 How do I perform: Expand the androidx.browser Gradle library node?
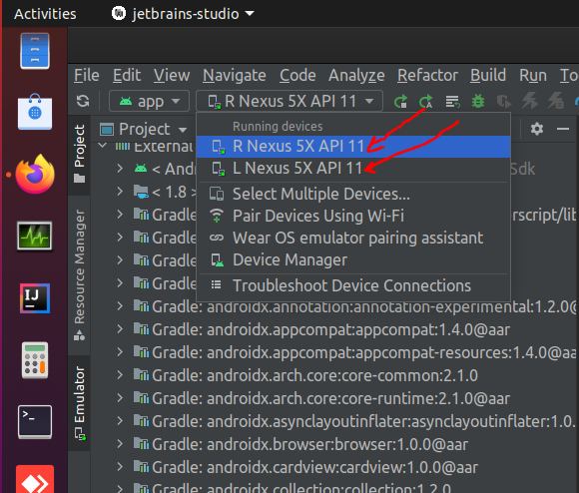coord(120,444)
